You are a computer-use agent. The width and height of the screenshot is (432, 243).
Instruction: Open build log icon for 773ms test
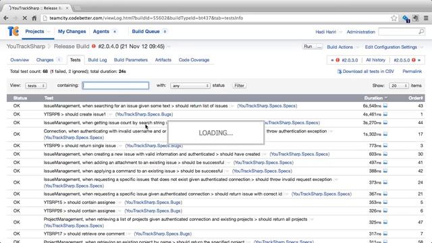coord(385,146)
